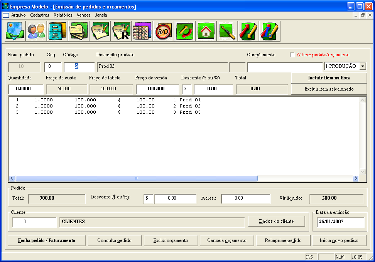This screenshot has width=375, height=262.
Task: Click the item list scroll up arrow
Action: 363,100
